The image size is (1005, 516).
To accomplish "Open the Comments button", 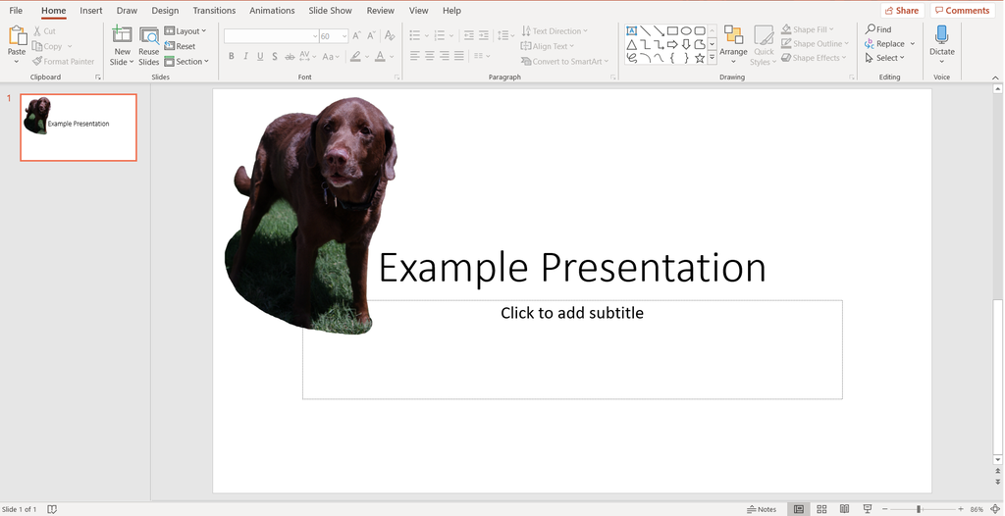I will tap(962, 10).
